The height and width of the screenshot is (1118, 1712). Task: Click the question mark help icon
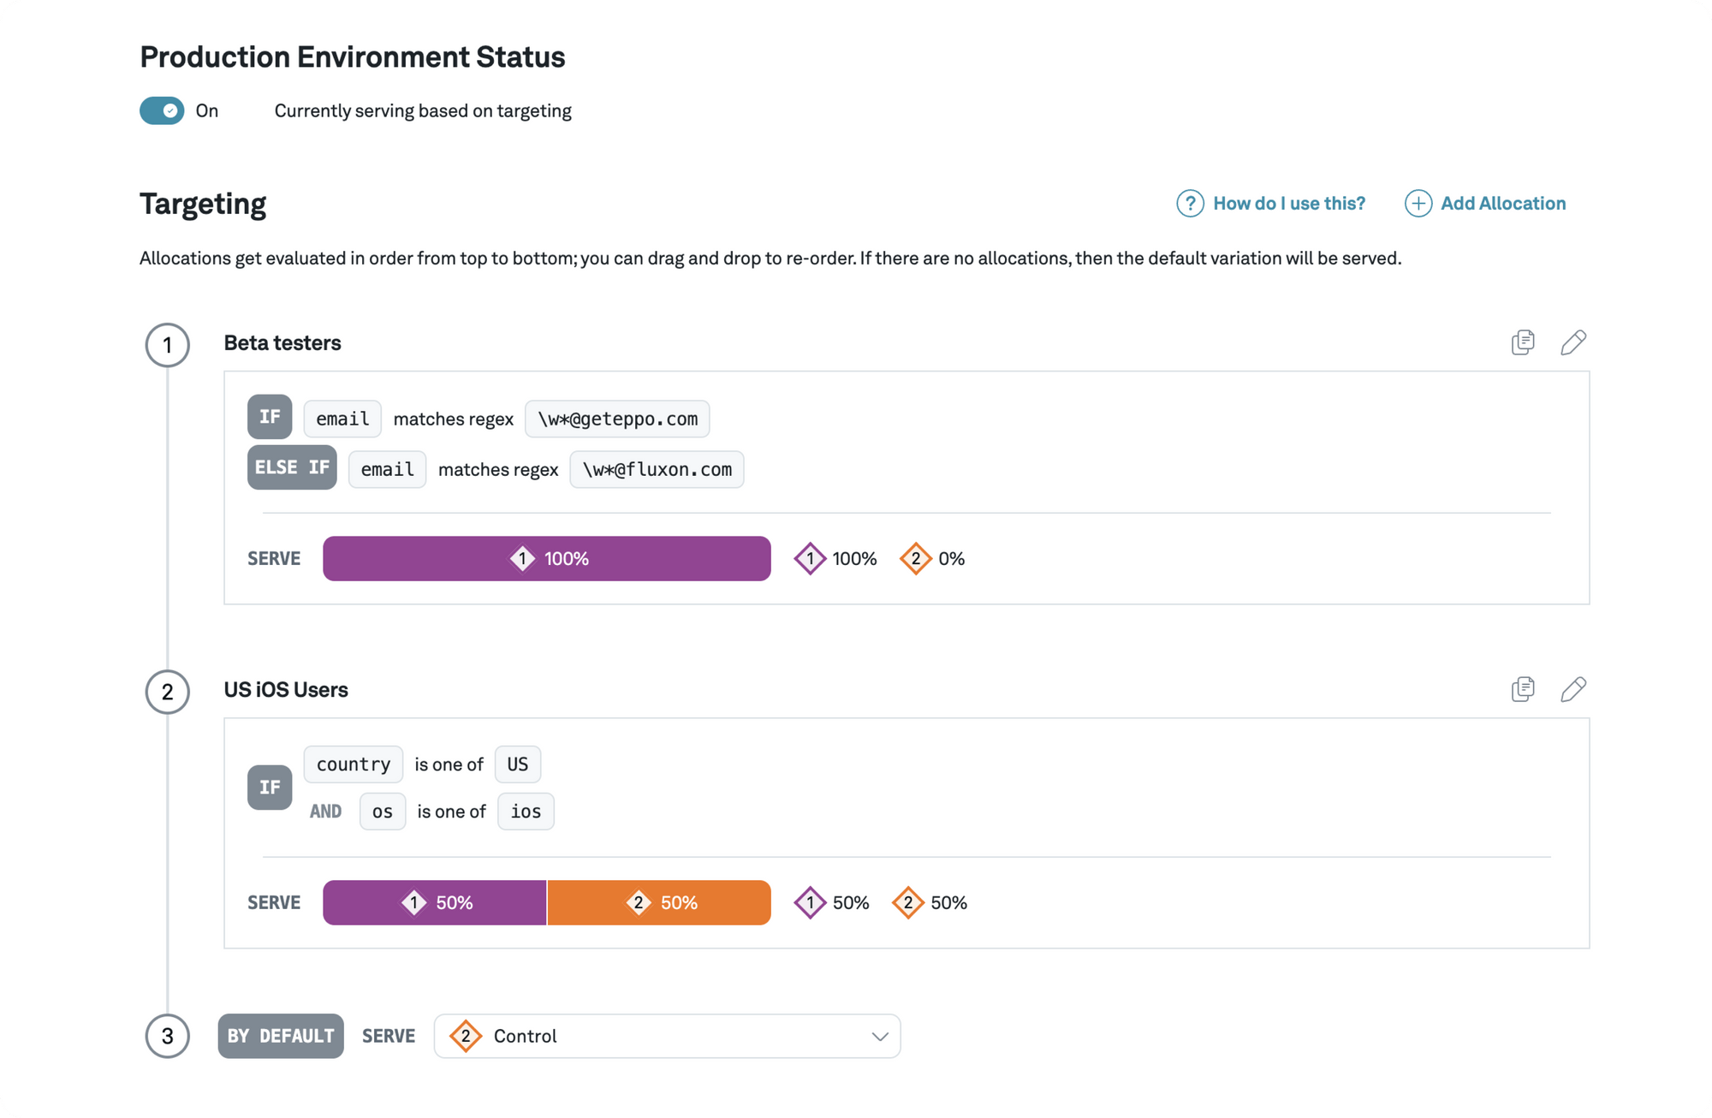coord(1190,203)
